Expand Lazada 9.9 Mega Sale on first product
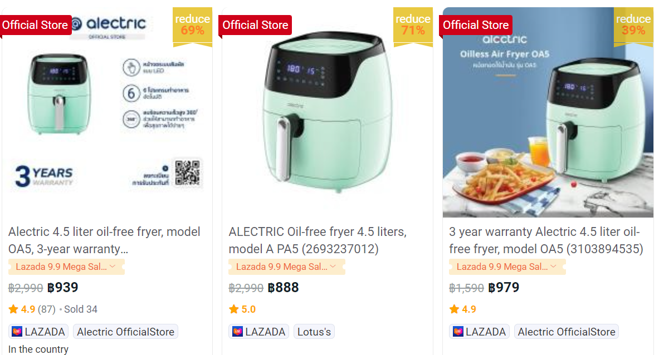The image size is (659, 355). [112, 267]
